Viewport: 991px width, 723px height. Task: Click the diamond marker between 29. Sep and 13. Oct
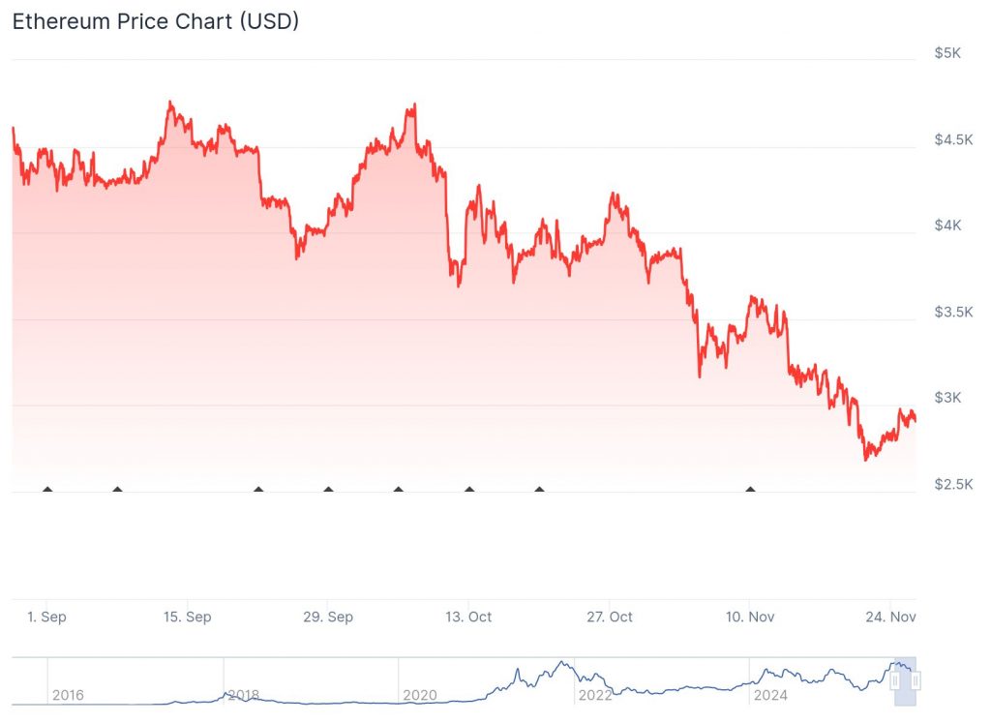[398, 490]
